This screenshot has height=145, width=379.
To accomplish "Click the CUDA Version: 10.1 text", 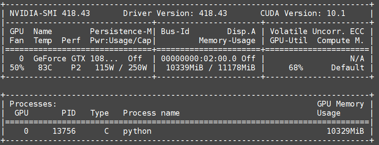I will 303,13.
